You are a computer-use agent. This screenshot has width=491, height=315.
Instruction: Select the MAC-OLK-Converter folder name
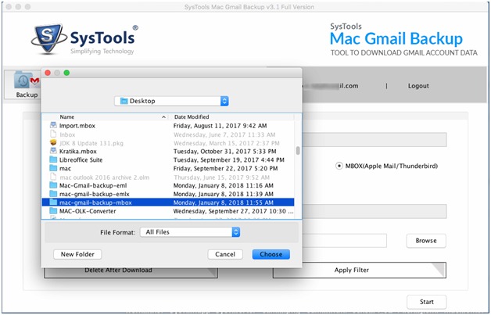point(88,211)
